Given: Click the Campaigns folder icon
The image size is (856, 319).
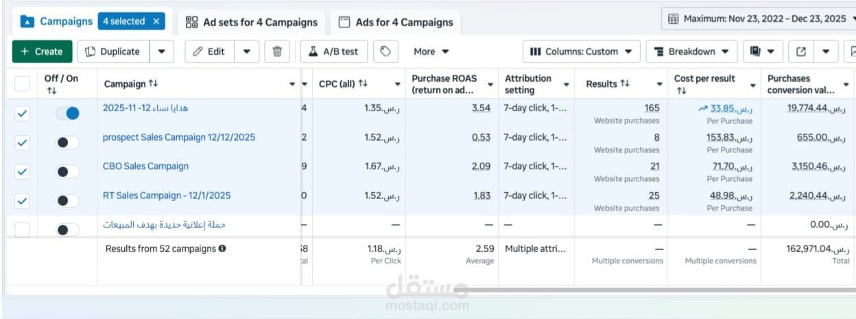Looking at the screenshot, I should [27, 22].
